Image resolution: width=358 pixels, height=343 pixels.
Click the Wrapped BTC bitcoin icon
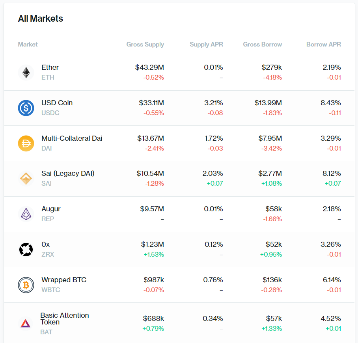tap(26, 285)
